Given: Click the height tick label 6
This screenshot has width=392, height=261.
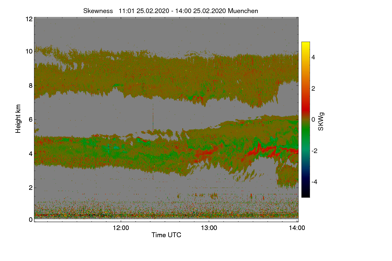Looking at the screenshot, I should (x=30, y=119).
